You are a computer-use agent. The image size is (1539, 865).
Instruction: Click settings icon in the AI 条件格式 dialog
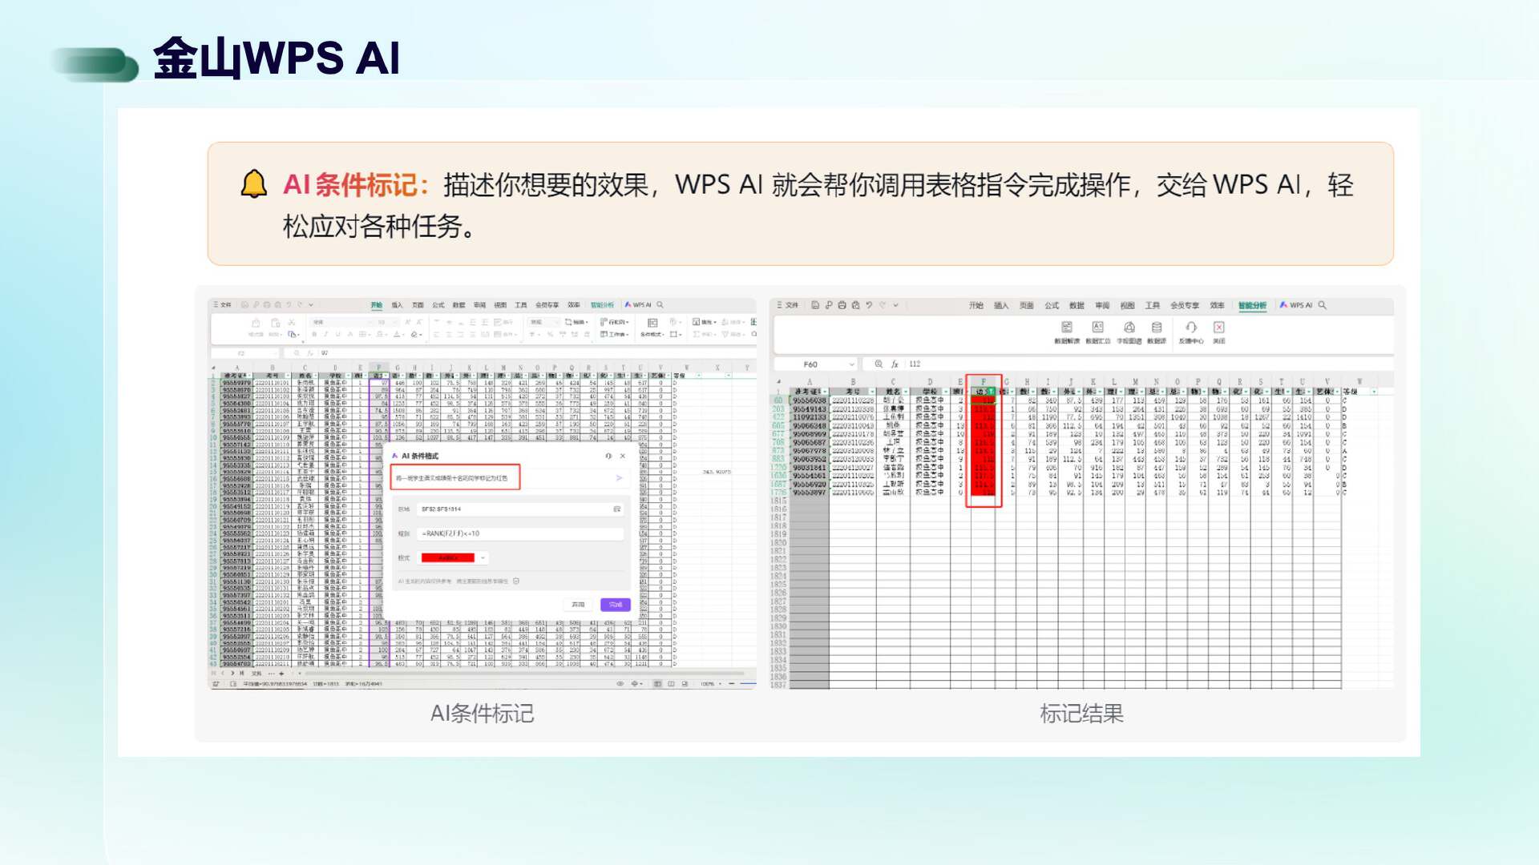tap(608, 456)
